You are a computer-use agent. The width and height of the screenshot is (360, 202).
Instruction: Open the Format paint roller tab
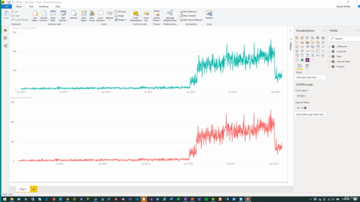307,66
